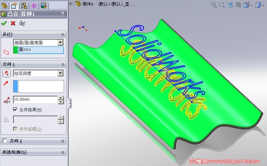Toggle detailed preview glasses icon
The height and width of the screenshot is (166, 267).
click(22, 23)
